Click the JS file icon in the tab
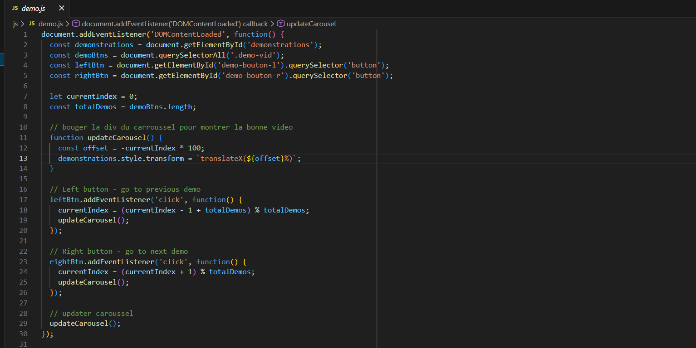The image size is (696, 348). click(15, 9)
